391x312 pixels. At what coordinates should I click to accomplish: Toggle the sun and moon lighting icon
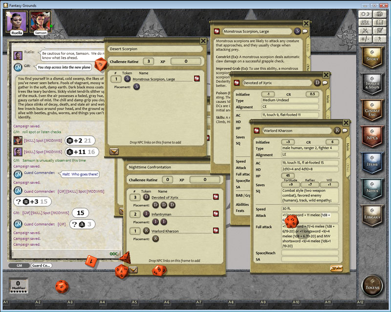366,14
